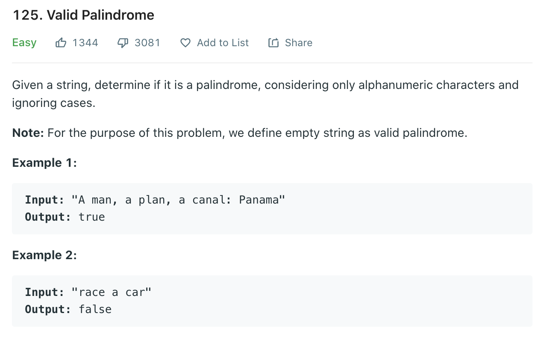Screen dimensions: 547x337
Task: Click the 3081 dislikes count
Action: point(147,43)
